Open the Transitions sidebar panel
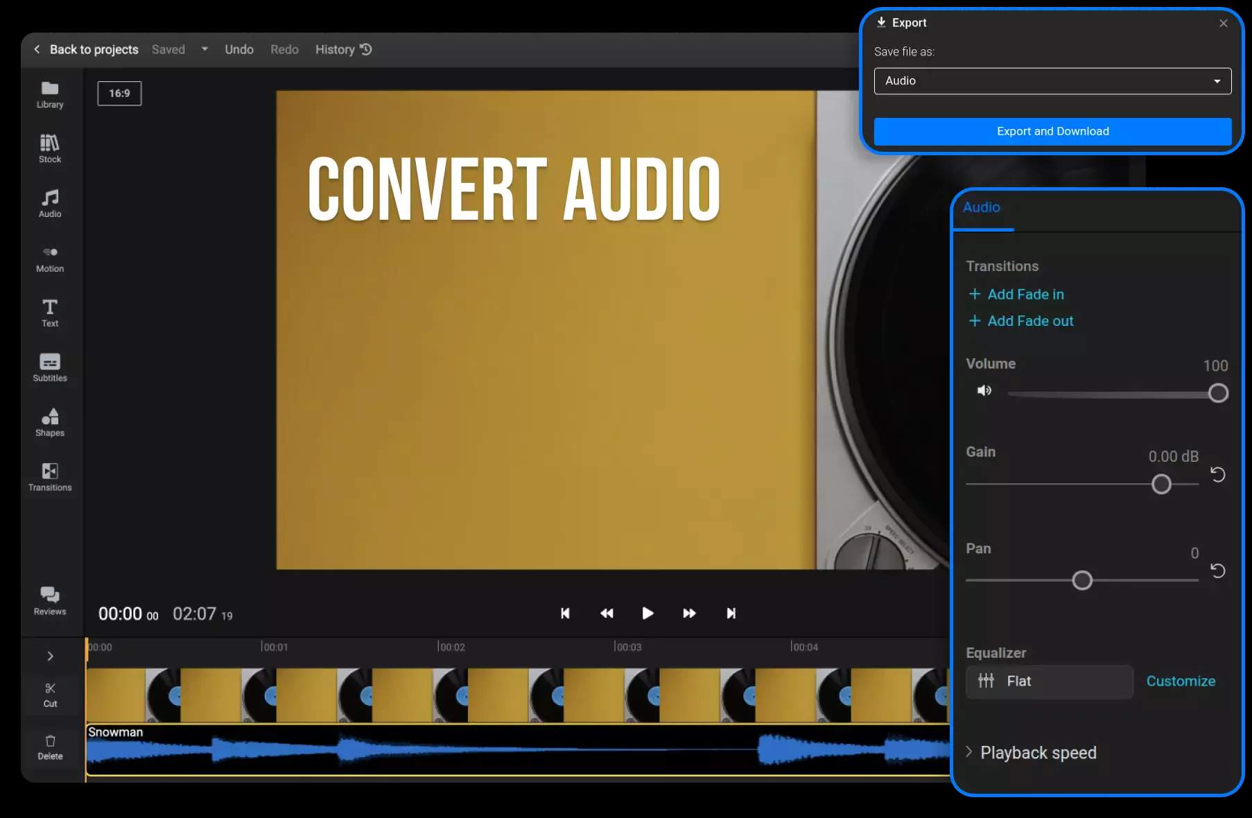 50,478
